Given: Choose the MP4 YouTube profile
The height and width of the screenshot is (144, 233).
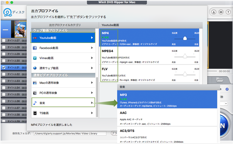Looking at the screenshot, I should tap(149, 38).
